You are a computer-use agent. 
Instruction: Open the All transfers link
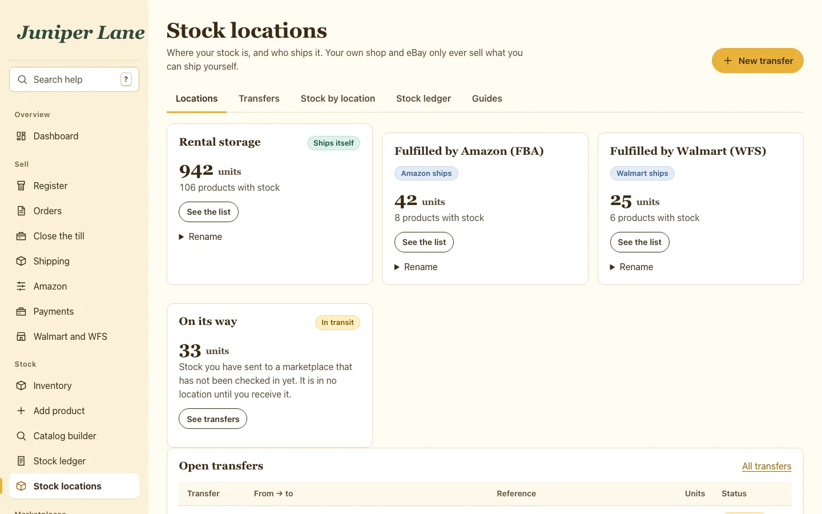coord(767,466)
